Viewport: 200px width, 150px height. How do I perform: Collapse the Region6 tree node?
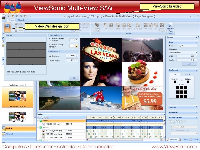(x=38, y=127)
